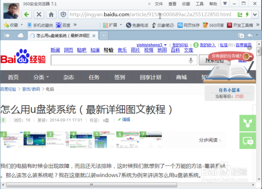Open the green comment feedback icon
This screenshot has width=262, height=189.
[x=248, y=141]
